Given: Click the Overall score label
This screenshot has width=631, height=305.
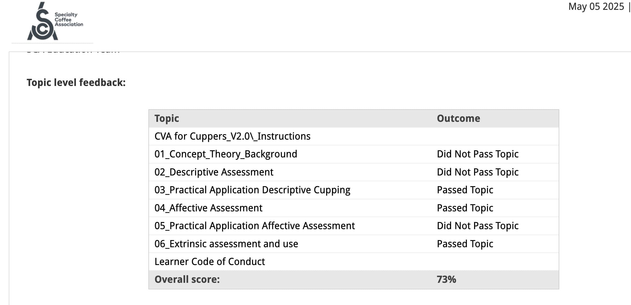Looking at the screenshot, I should (187, 279).
